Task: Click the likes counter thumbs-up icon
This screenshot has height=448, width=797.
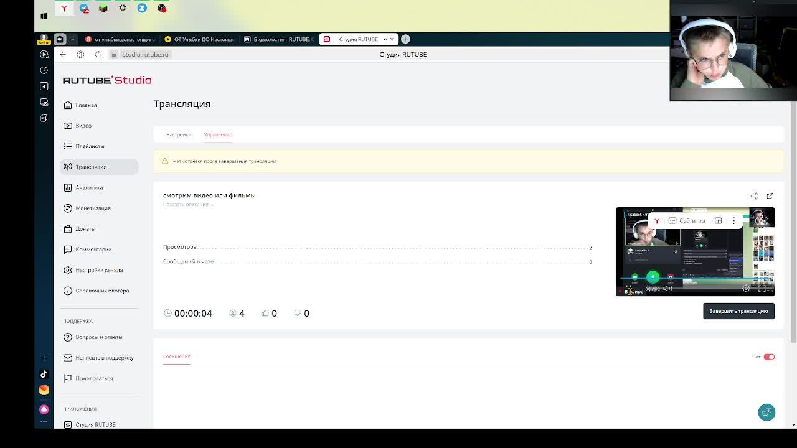Action: 265,314
